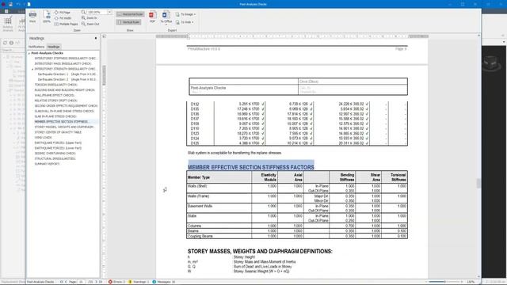Toggle the Horizontal Ruler button

coord(130,14)
